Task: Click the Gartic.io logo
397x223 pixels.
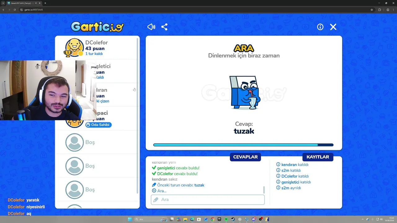Action: coord(97,27)
